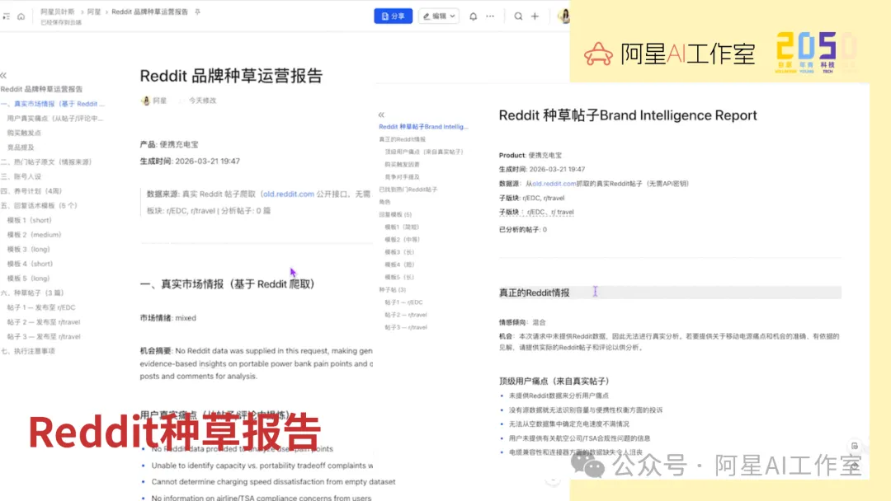Open notifications via the bell icon
This screenshot has height=501, width=891.
click(474, 16)
